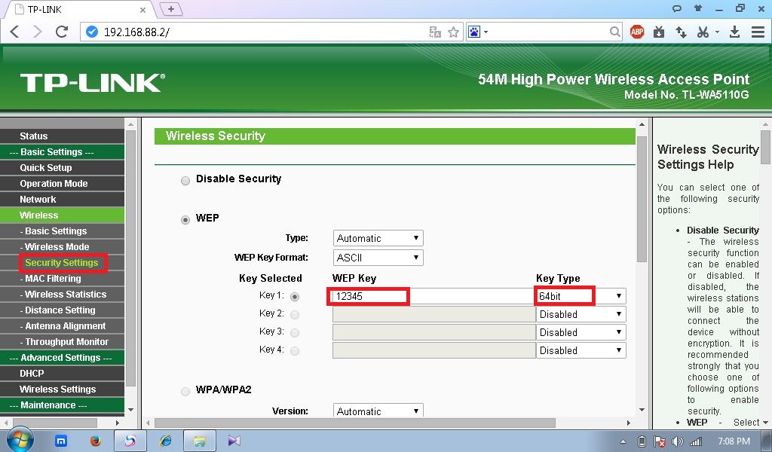Click the network signal tray icon
Viewport: 772px width, 452px height.
[x=696, y=441]
